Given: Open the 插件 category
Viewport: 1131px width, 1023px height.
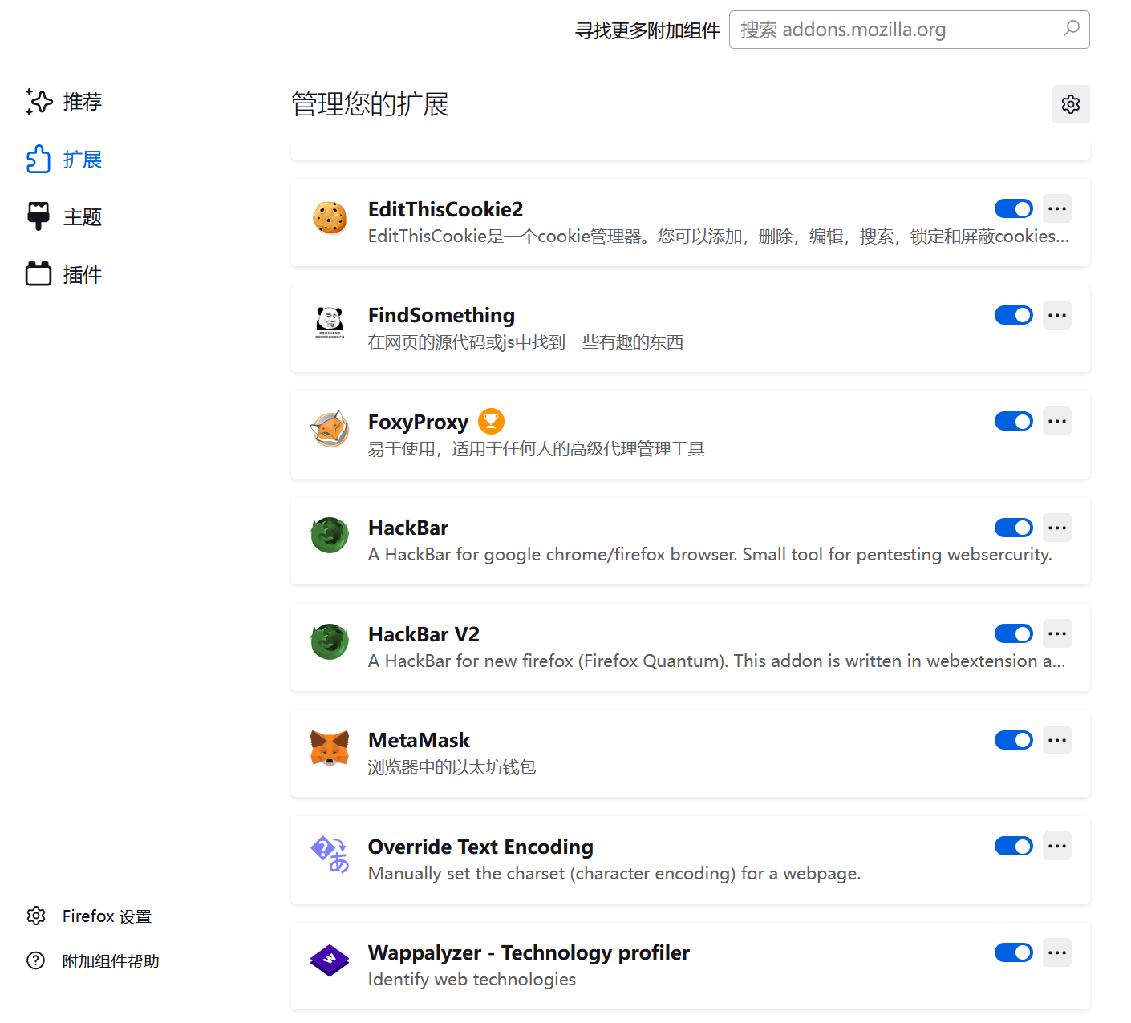Looking at the screenshot, I should 64,275.
